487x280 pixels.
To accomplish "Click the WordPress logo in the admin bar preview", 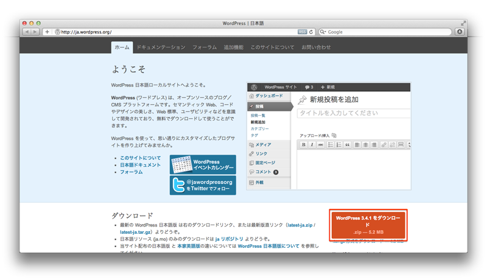I will pos(254,87).
